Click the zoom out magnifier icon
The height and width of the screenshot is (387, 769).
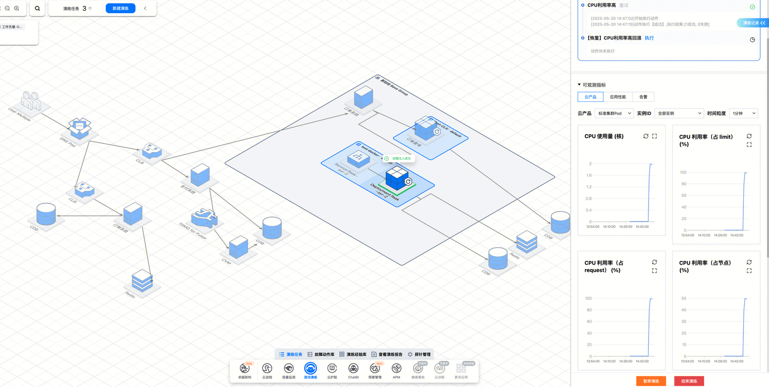click(x=7, y=8)
